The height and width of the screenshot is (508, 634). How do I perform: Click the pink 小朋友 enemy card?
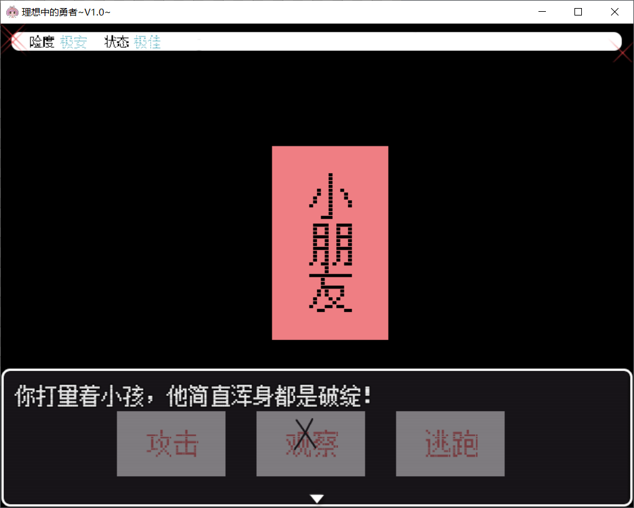330,243
